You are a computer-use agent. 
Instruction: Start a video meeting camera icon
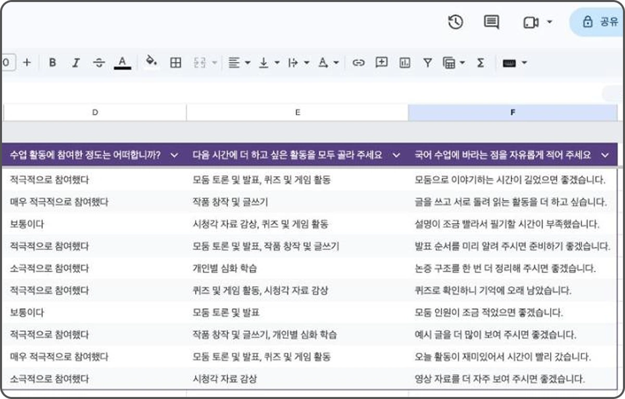tap(531, 22)
